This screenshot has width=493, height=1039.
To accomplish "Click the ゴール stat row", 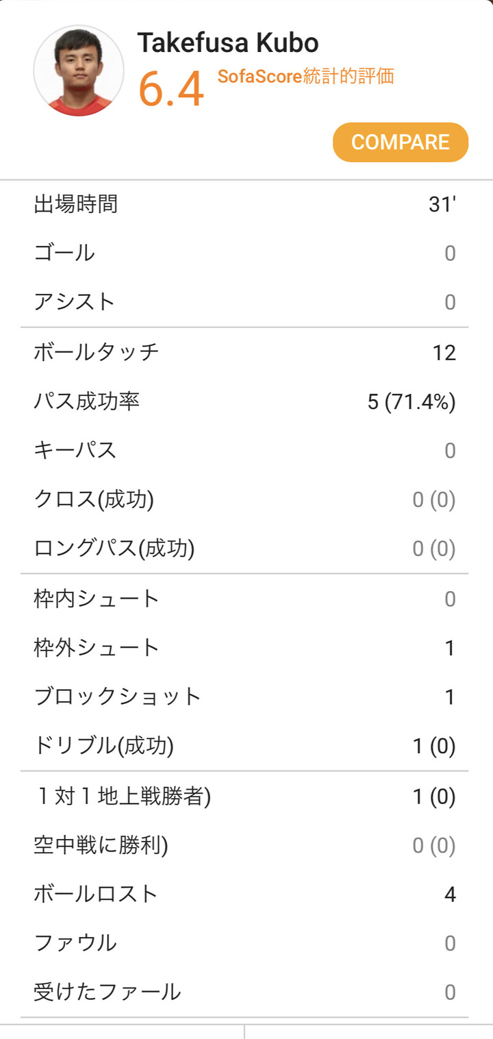I will pos(244,253).
